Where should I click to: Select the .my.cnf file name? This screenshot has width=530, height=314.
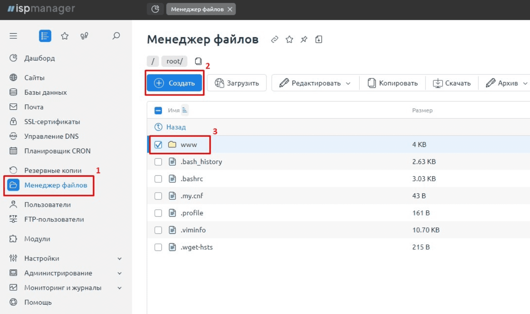pyautogui.click(x=192, y=196)
